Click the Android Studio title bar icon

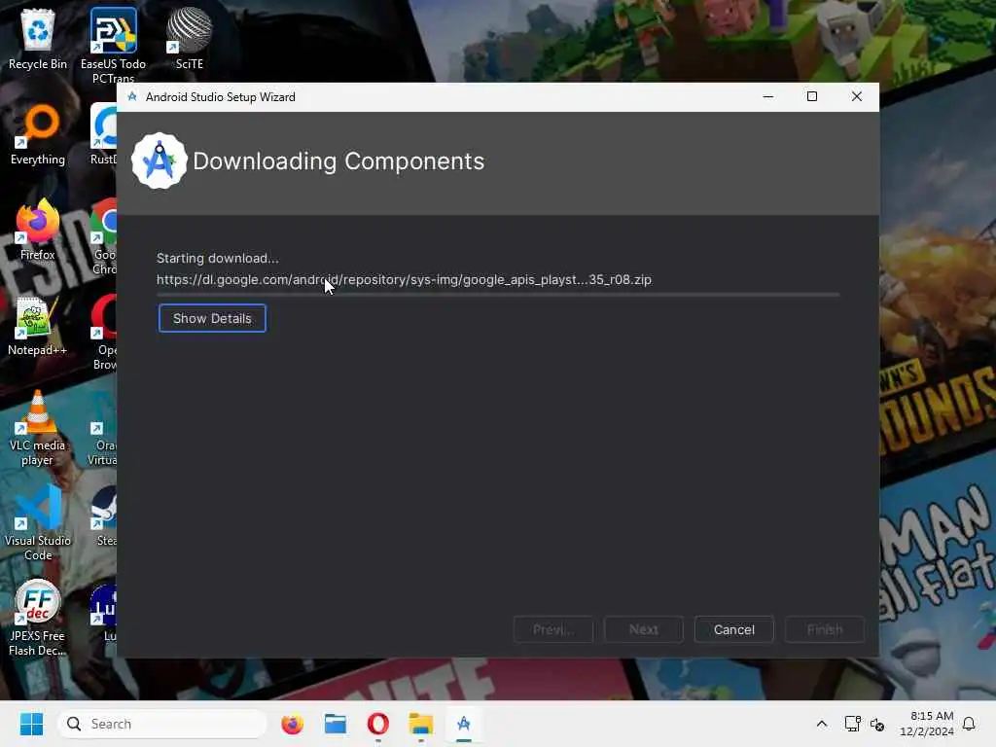132,96
